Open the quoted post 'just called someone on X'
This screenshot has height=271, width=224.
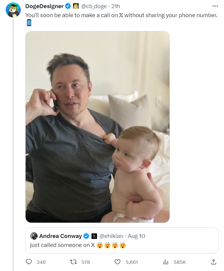tap(151, 245)
